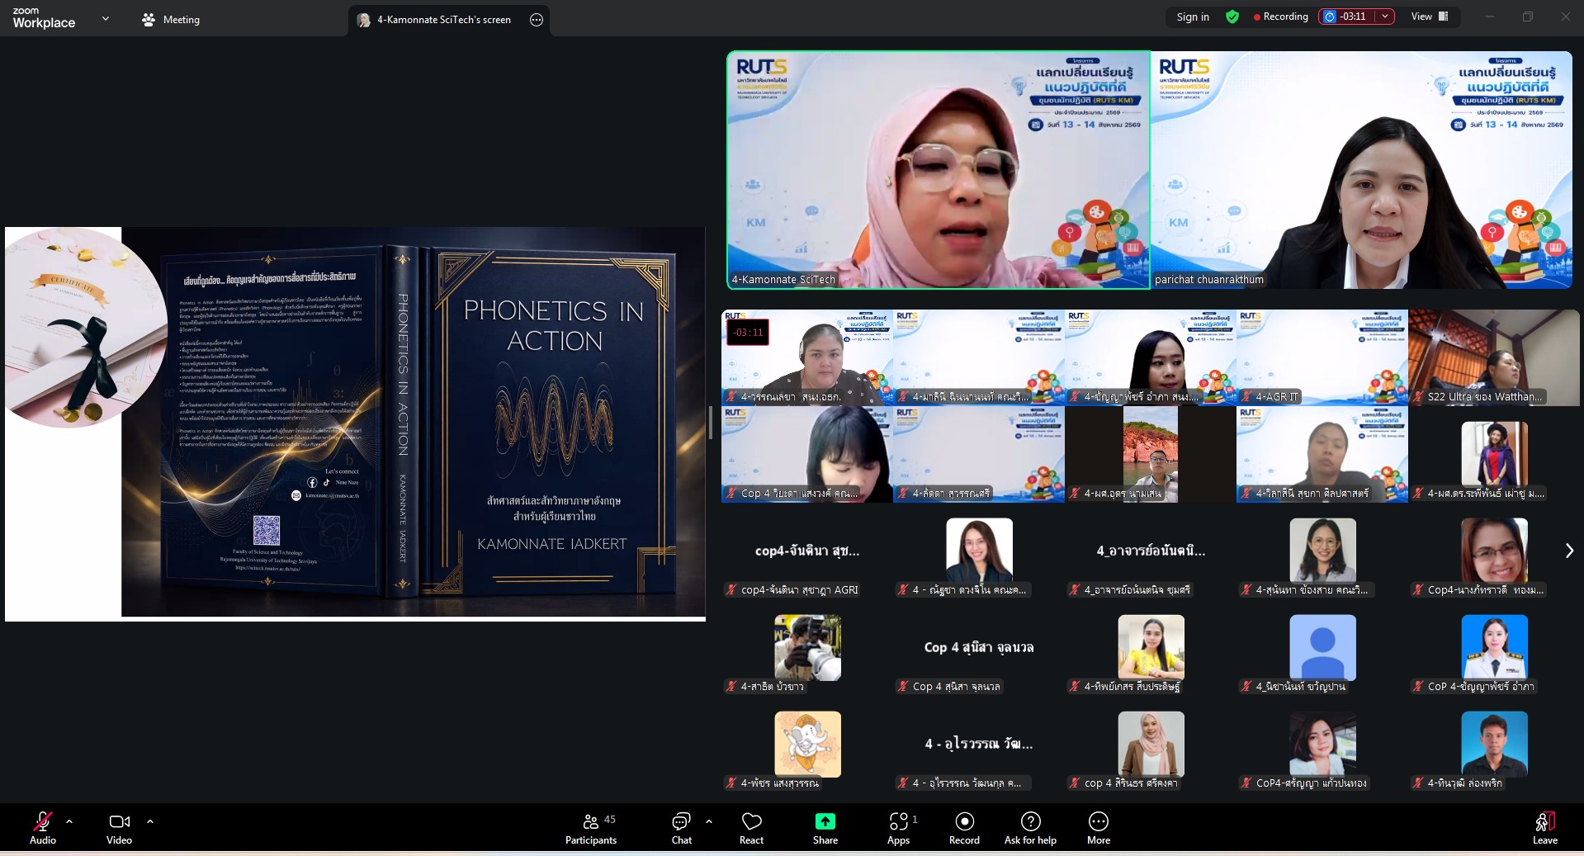Click the shared screen divider handle
Viewport: 1584px width, 856px height.
[x=711, y=423]
